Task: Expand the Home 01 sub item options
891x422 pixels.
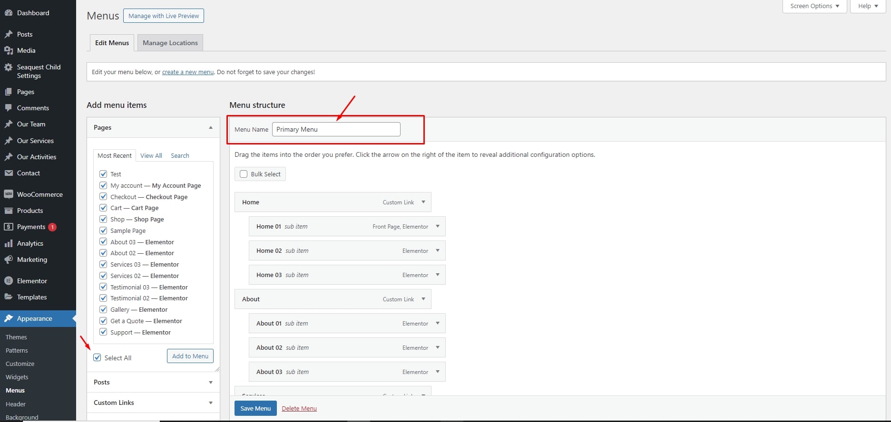Action: 438,226
